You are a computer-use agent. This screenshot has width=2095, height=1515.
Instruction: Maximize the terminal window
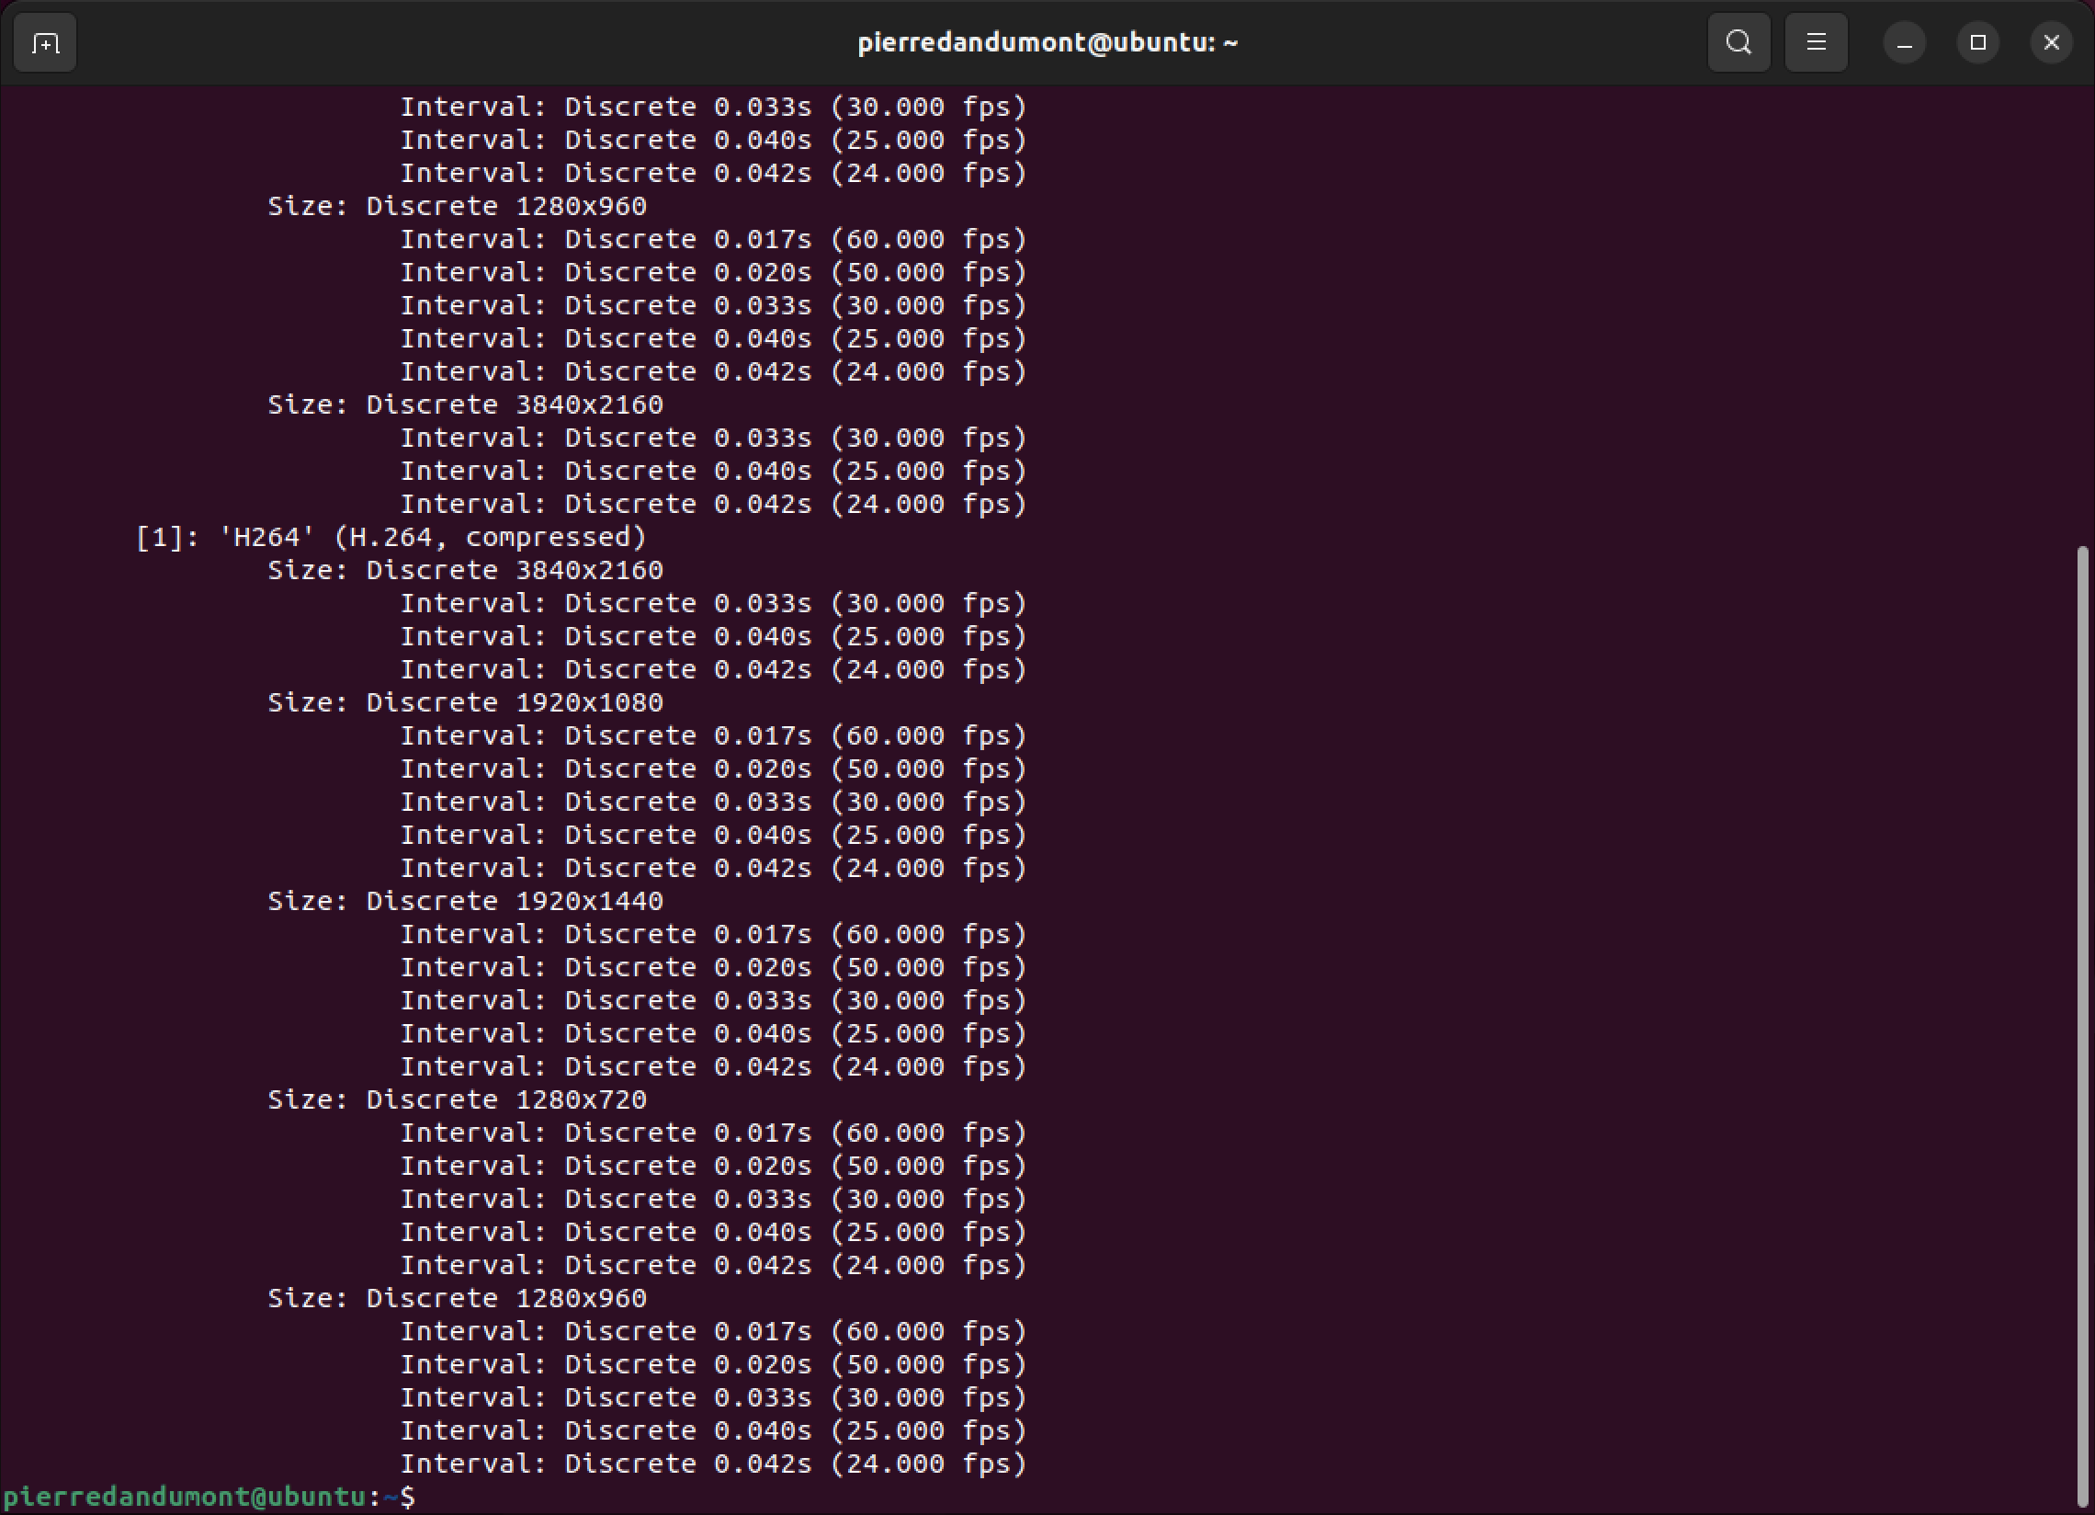[1976, 42]
